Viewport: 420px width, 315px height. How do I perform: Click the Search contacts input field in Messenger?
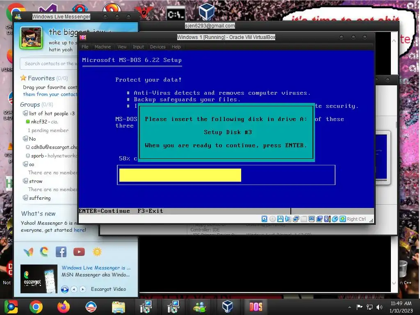49,64
